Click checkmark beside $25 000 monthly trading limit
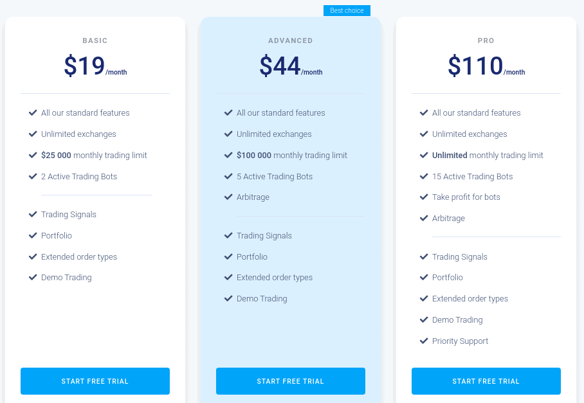Image resolution: width=584 pixels, height=403 pixels. click(x=33, y=155)
